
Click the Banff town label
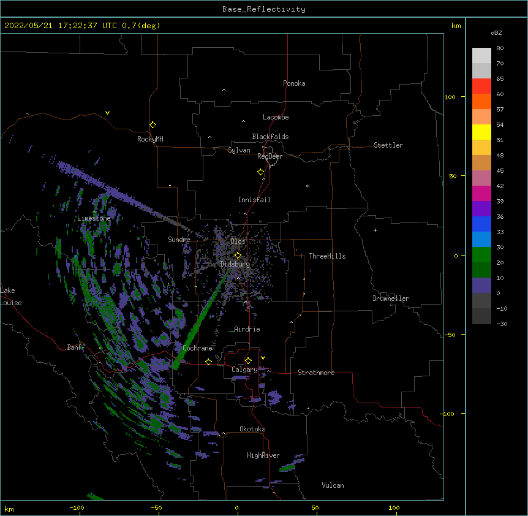coord(76,347)
